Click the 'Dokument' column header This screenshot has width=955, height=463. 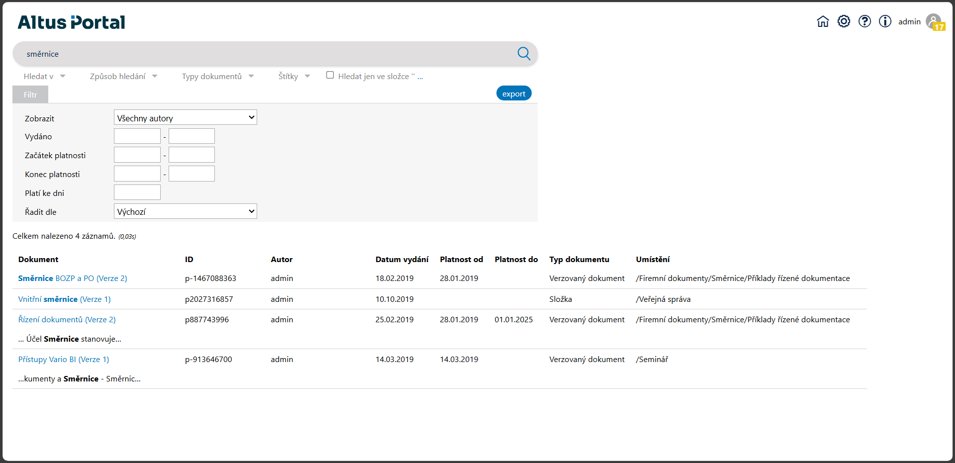pos(38,260)
